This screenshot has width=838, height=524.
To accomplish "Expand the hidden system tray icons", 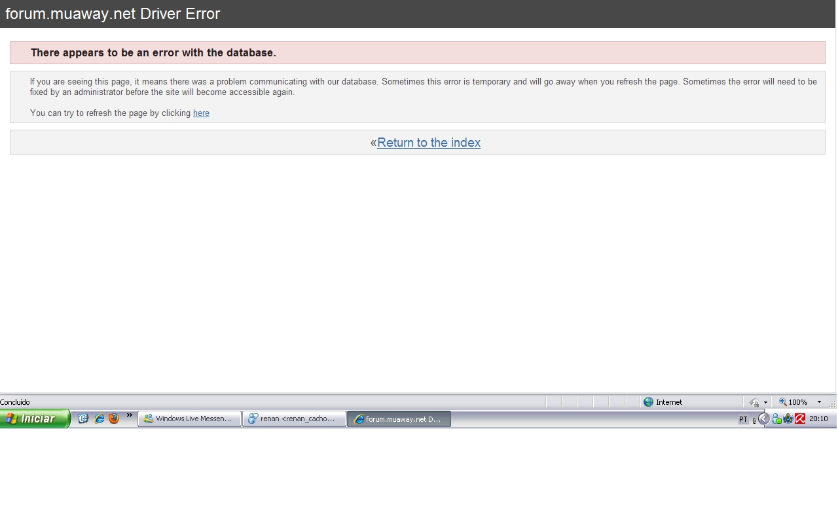I will 763,419.
